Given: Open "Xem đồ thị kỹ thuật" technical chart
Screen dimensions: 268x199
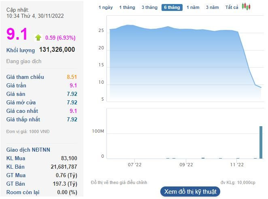Looking at the screenshot, I should click(x=190, y=191).
